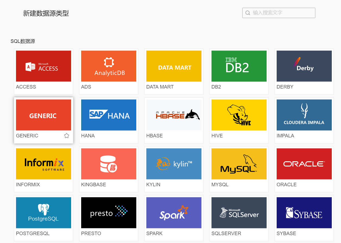
Task: Pick the red Oracle logo image
Action: tap(304, 164)
